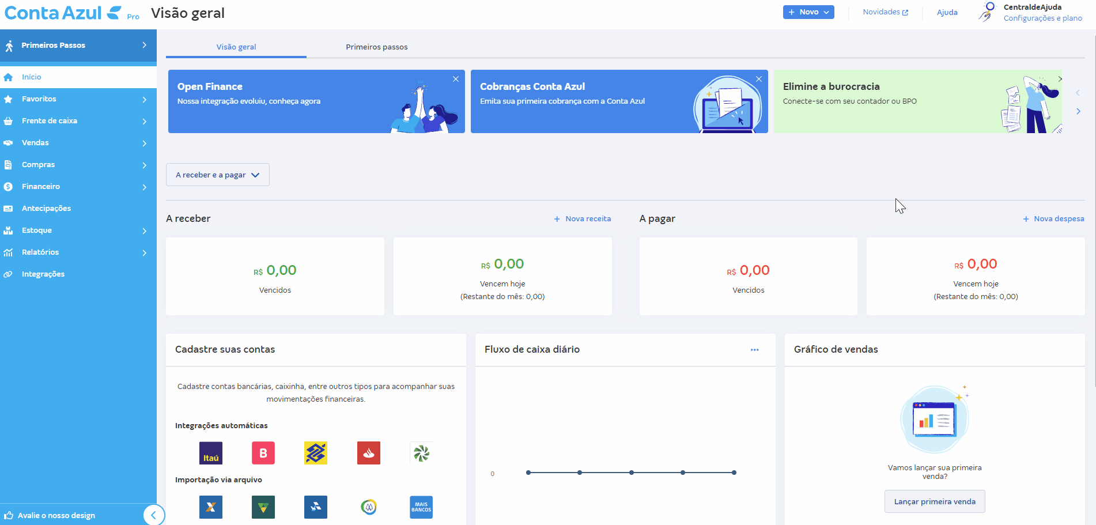Click the Nova despesa link
The width and height of the screenshot is (1096, 525).
pos(1053,219)
